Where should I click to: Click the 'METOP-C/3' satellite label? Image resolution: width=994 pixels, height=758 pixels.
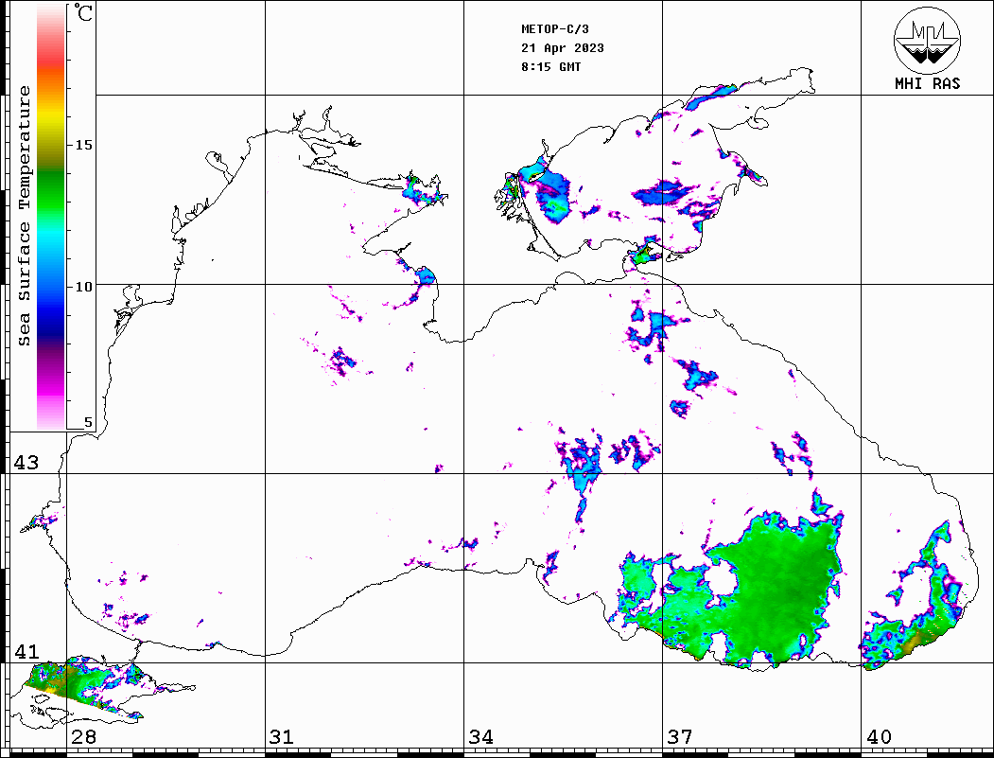554,29
